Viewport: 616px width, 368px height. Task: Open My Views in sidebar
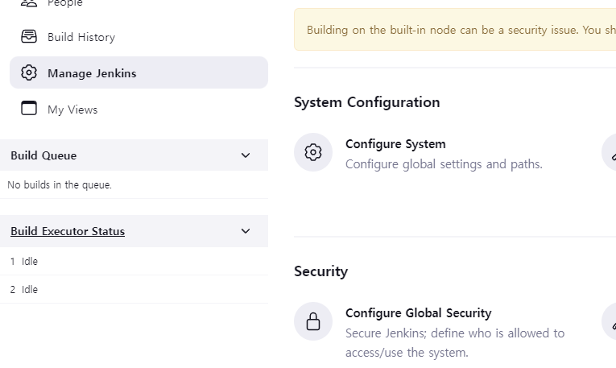pos(72,110)
